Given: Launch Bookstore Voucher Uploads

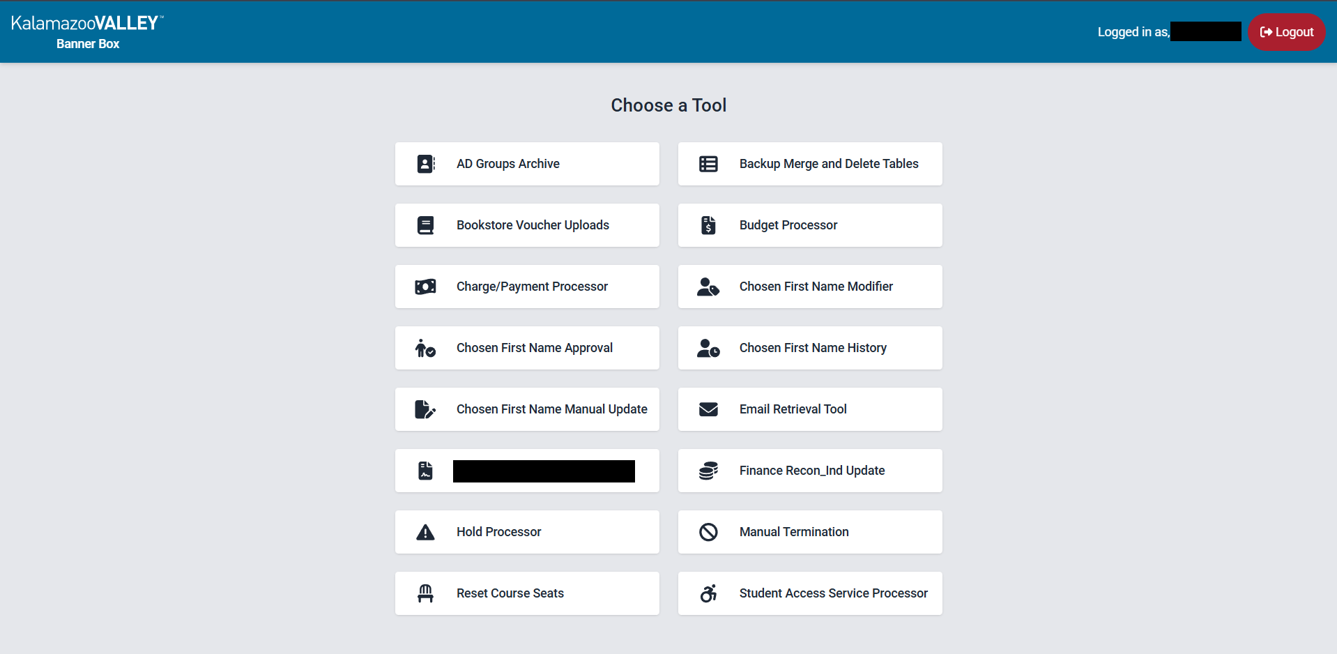Looking at the screenshot, I should point(527,225).
